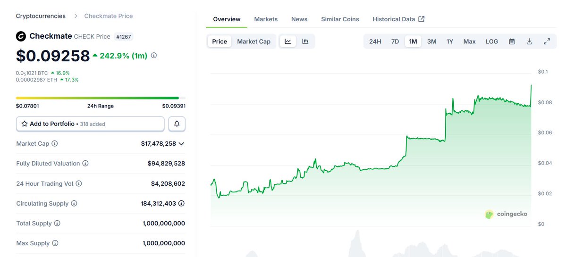Show Total Supply info icon

click(x=57, y=224)
